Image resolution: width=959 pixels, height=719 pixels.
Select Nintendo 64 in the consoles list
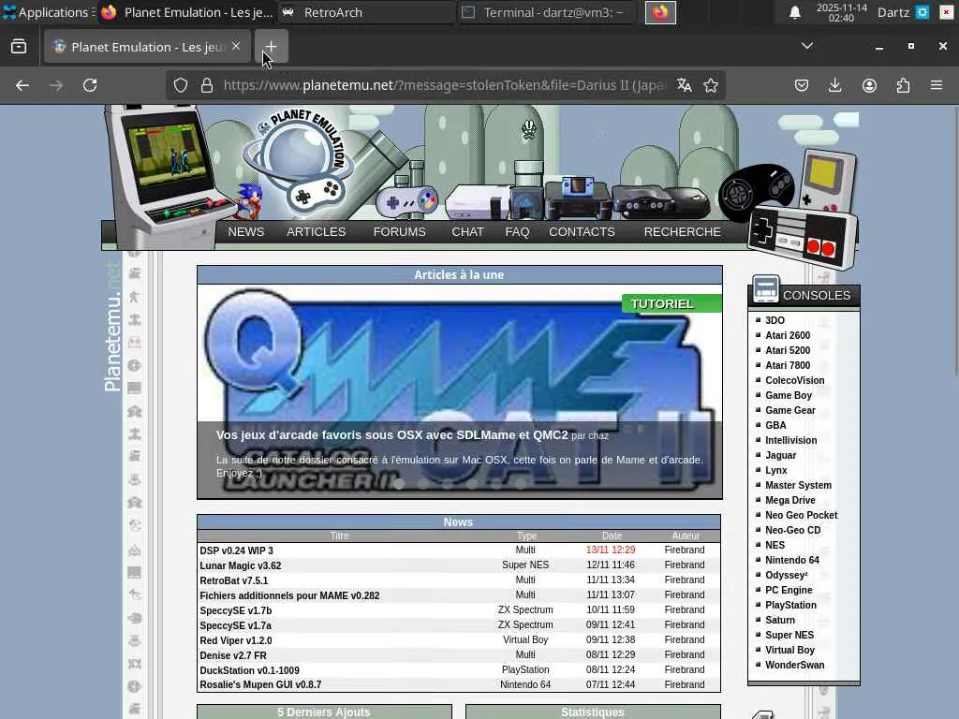[x=792, y=560]
